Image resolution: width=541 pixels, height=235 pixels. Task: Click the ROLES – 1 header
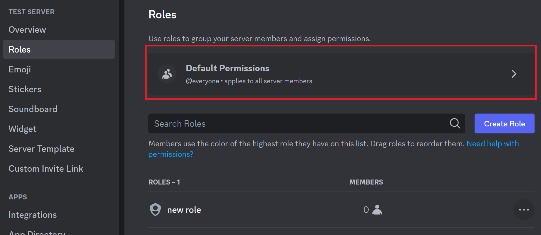tap(164, 182)
